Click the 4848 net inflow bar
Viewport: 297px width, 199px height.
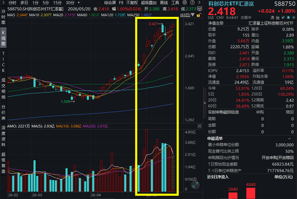[250, 193]
